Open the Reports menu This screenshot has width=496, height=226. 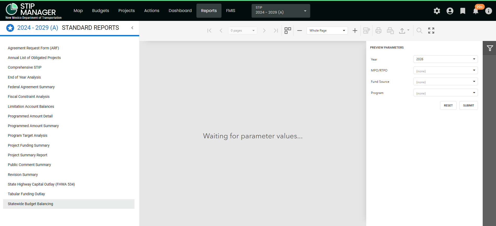[x=209, y=11]
